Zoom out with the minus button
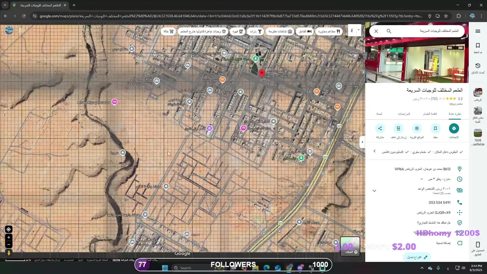This screenshot has width=487, height=274. [8, 244]
